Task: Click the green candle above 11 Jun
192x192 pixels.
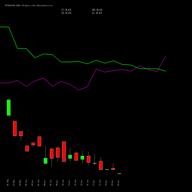Action: pos(70,157)
